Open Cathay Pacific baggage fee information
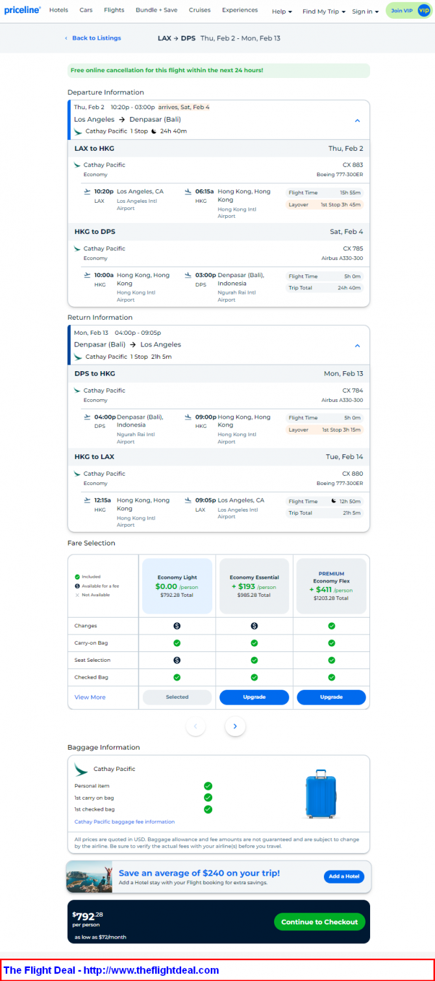 (124, 822)
